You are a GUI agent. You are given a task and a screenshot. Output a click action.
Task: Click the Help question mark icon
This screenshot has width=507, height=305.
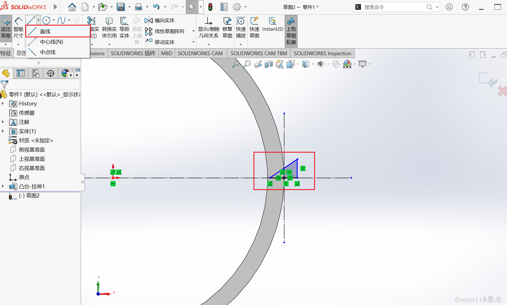click(465, 7)
